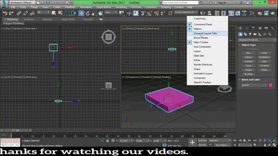278x156 pixels.
Task: Switch to Freeform ribbon tab
Action: pos(29,19)
